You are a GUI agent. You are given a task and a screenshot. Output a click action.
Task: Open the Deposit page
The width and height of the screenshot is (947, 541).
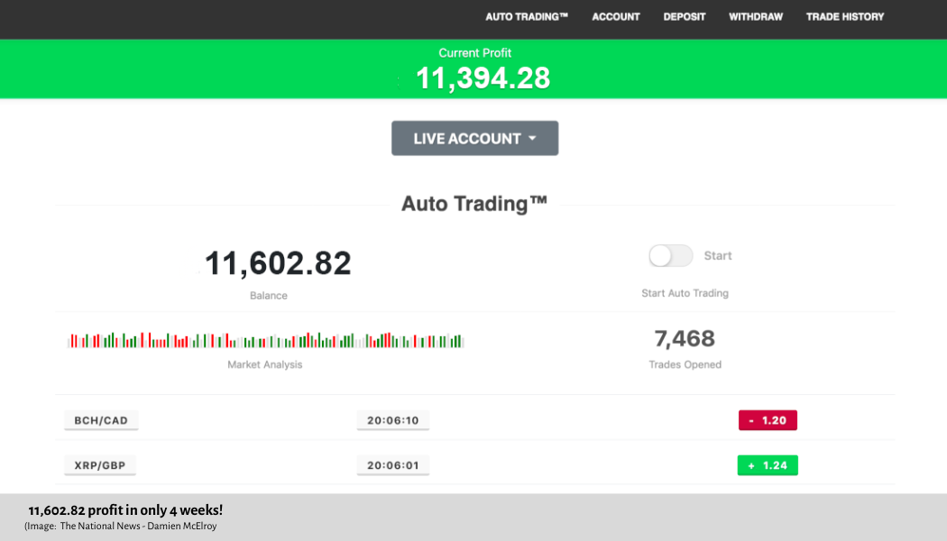click(685, 16)
